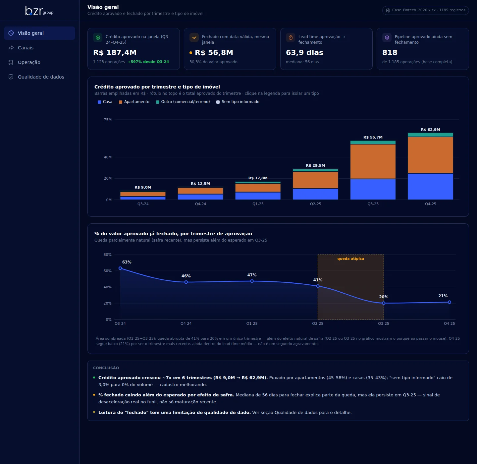Click the 47% data point at Q1-25

252,281
